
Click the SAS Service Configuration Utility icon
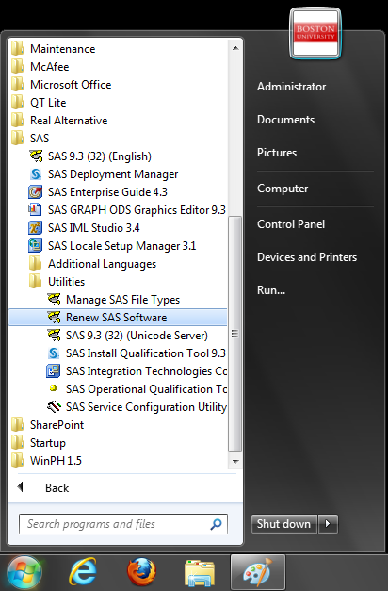coord(54,406)
